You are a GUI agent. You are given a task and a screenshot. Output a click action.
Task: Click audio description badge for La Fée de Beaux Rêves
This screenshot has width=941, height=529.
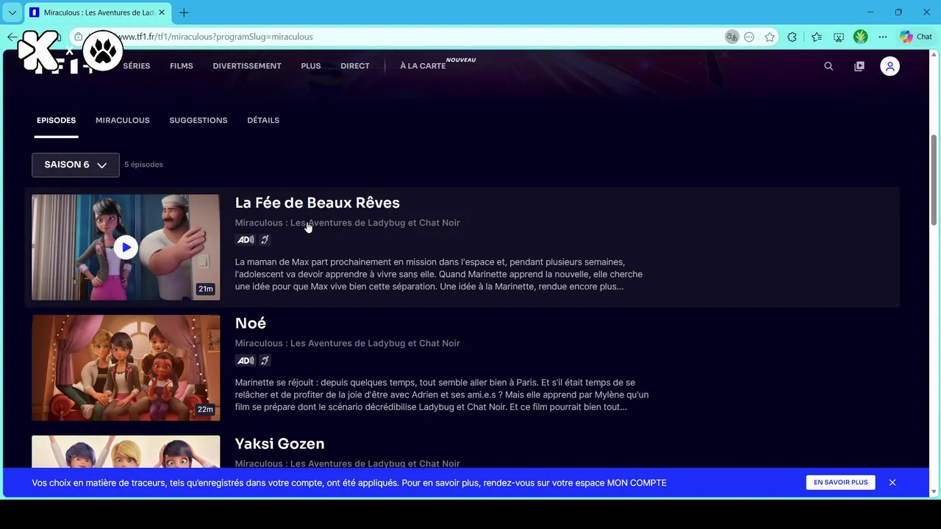[246, 240]
